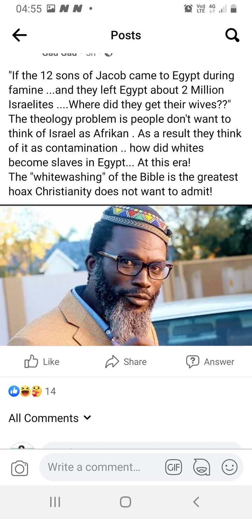Open the photo of the bearded man

tap(126, 275)
